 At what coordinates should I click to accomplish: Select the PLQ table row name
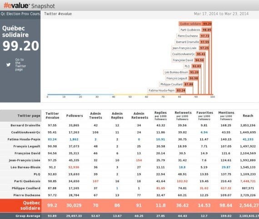[x=37, y=174]
